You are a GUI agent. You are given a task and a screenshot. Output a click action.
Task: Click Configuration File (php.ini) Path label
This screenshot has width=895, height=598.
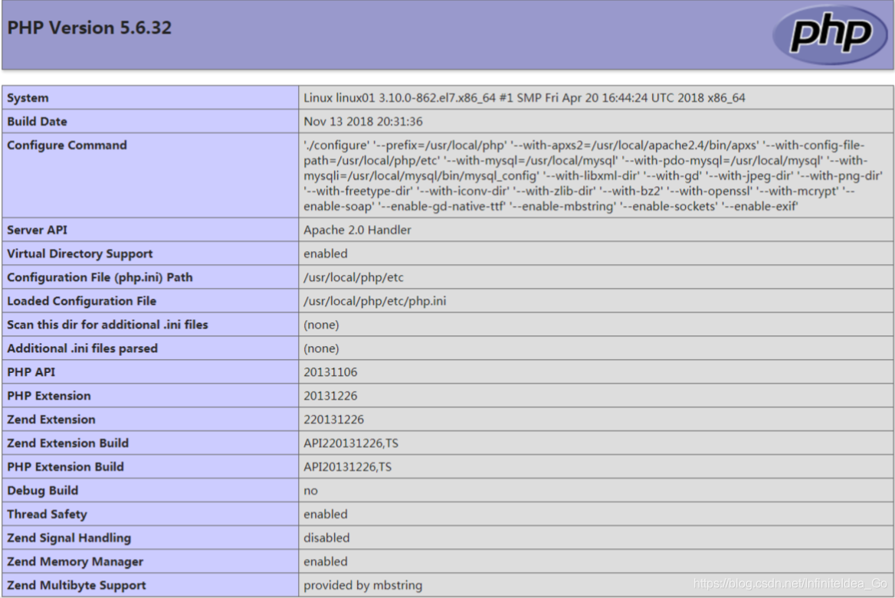coord(100,277)
